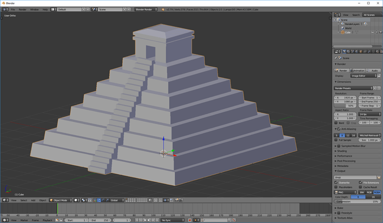Click the RenderLayers icon in outliner
The image size is (383, 223).
[342, 24]
